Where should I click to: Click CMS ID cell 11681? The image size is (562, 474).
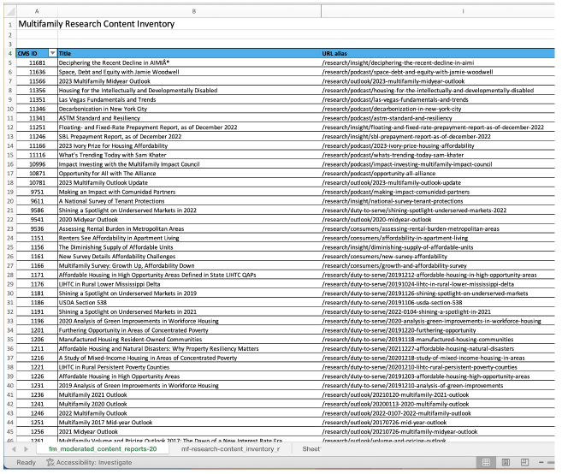(37, 62)
